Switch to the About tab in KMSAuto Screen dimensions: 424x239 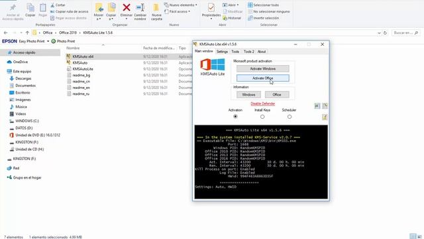click(262, 52)
